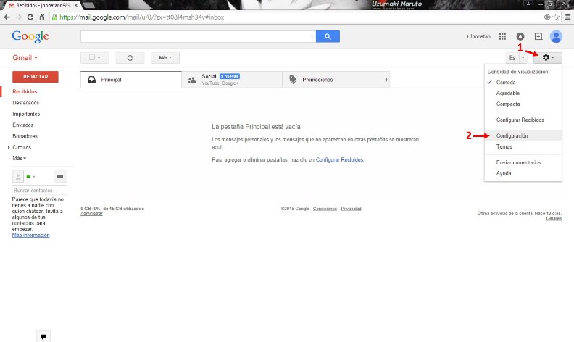Open the Recibidos folder
The height and width of the screenshot is (342, 574).
tap(25, 91)
